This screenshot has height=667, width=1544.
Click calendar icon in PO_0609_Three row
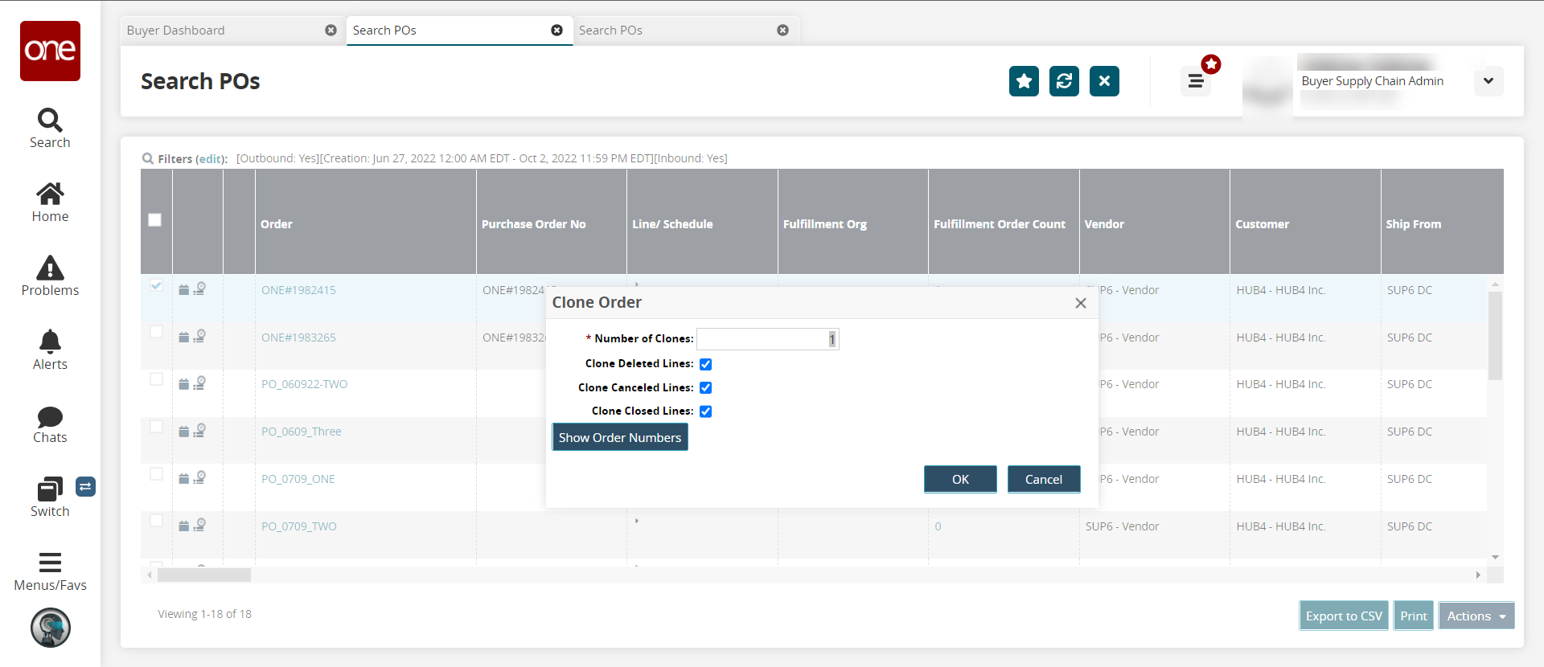(x=184, y=432)
